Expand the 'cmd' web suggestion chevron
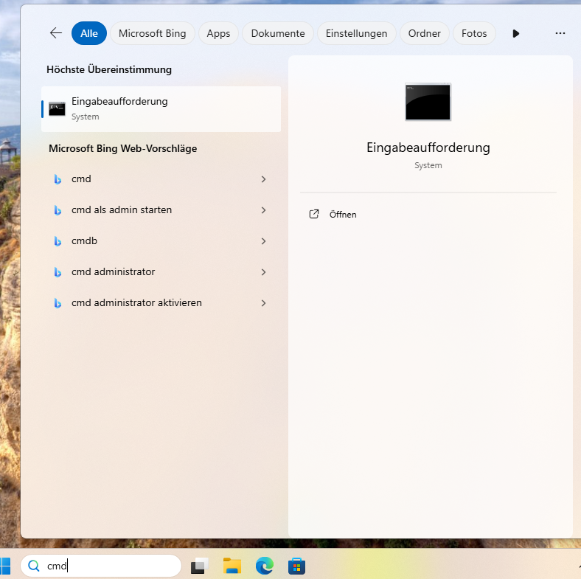Viewport: 581px width, 579px height. [263, 179]
